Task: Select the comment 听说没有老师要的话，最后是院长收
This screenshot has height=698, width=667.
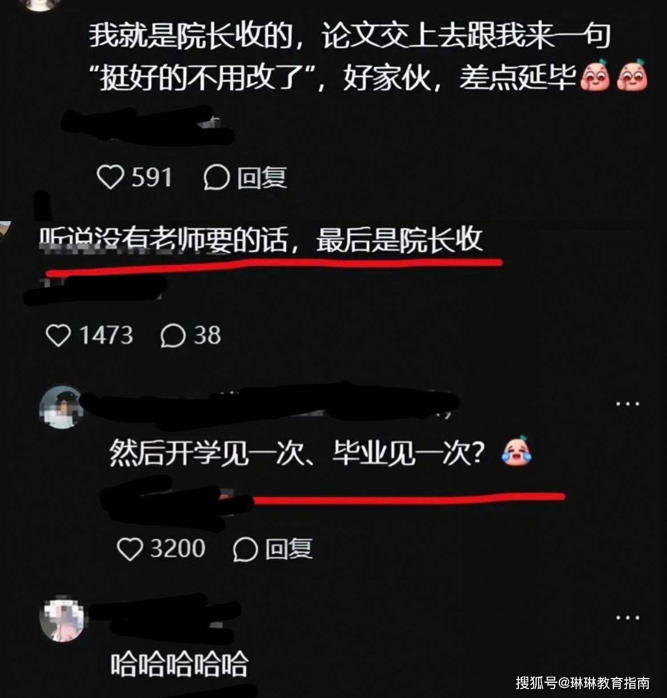Action: [261, 240]
